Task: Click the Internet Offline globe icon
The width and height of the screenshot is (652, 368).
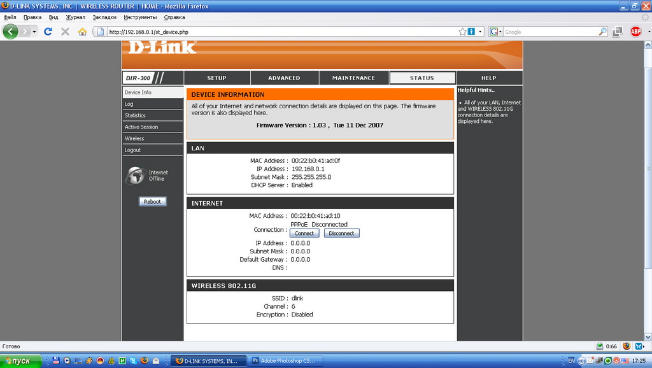Action: pos(134,176)
